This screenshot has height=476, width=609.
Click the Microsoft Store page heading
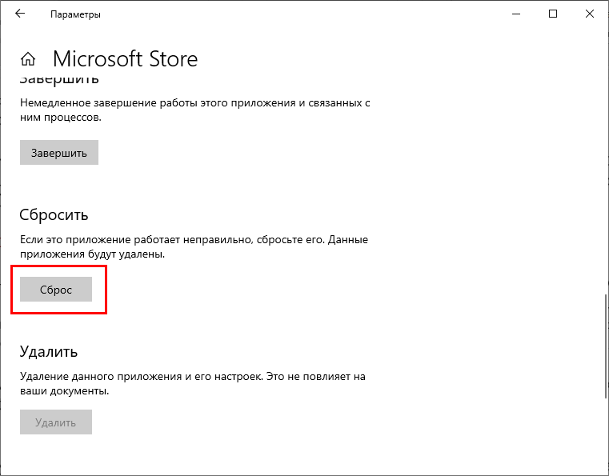coord(125,59)
